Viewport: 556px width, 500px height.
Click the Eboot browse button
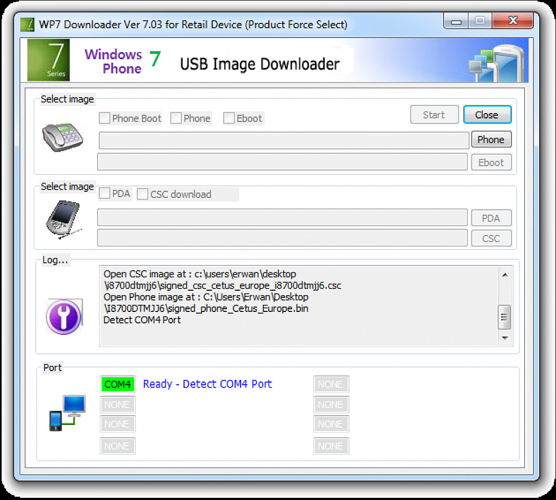491,162
